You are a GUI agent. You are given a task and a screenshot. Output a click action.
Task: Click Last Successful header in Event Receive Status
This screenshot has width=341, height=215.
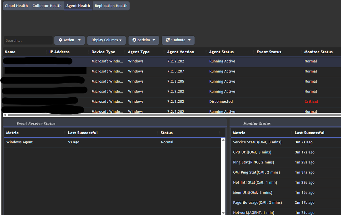point(83,133)
